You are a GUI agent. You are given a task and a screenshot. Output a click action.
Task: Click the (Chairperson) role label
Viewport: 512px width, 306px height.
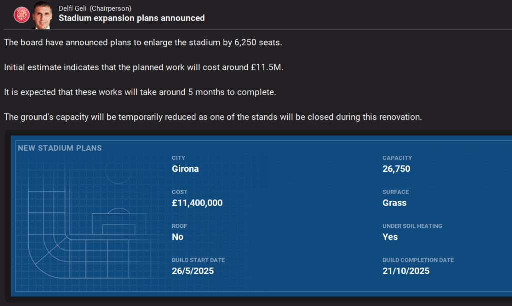point(110,8)
